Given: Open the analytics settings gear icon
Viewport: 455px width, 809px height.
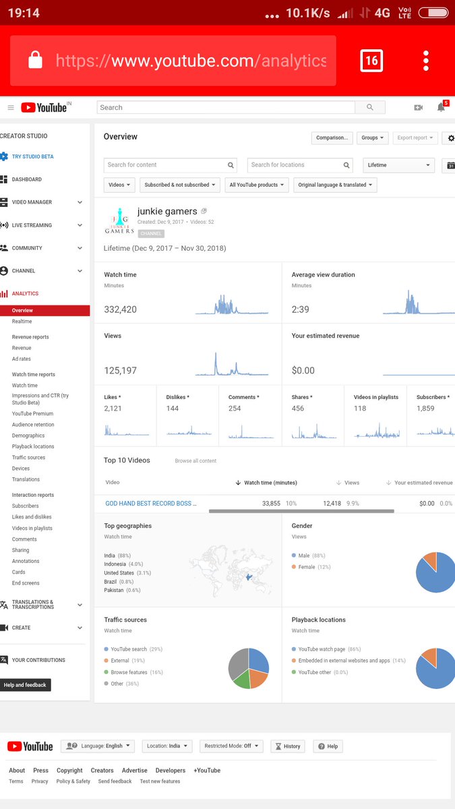Looking at the screenshot, I should 450,138.
